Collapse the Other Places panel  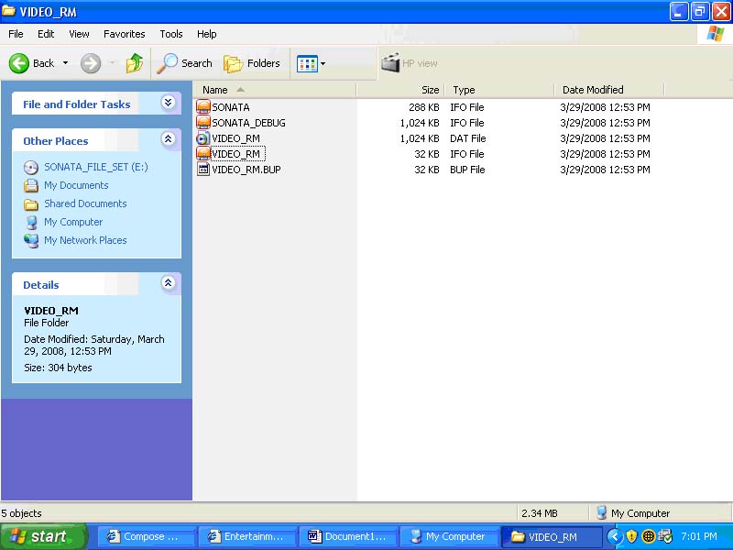click(x=169, y=139)
